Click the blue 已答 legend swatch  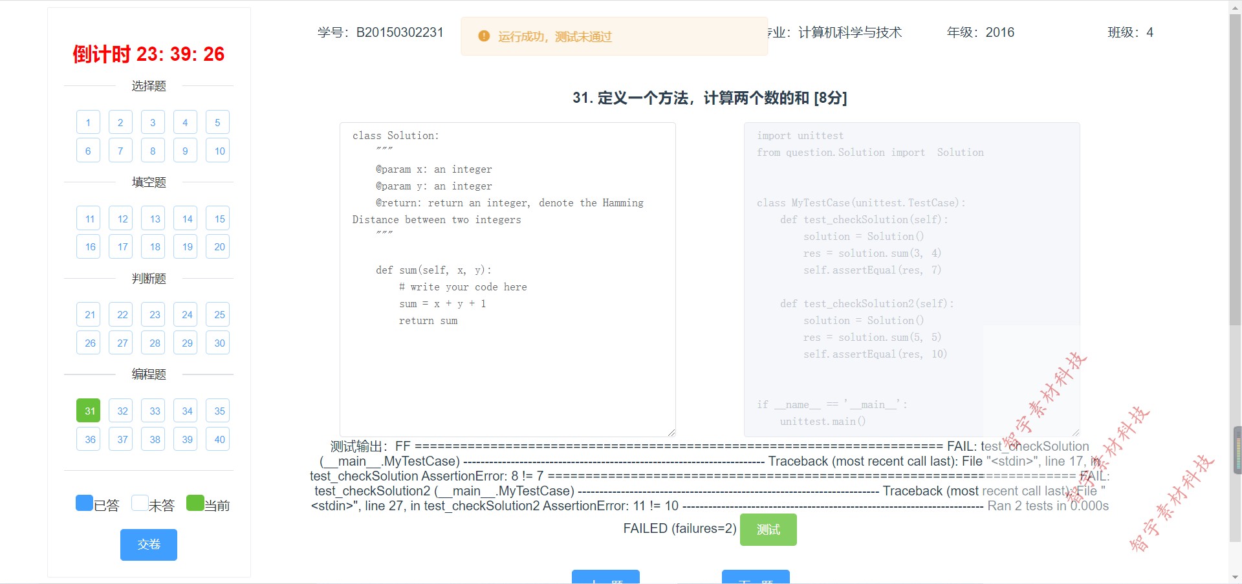[84, 503]
